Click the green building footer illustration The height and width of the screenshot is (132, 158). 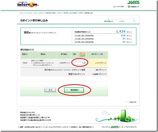(123, 116)
